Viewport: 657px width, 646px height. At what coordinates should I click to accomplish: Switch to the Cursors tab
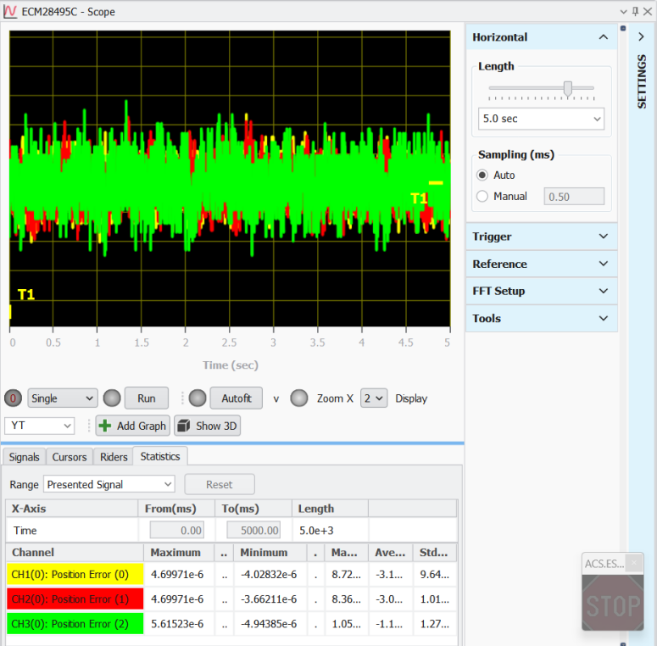point(70,457)
